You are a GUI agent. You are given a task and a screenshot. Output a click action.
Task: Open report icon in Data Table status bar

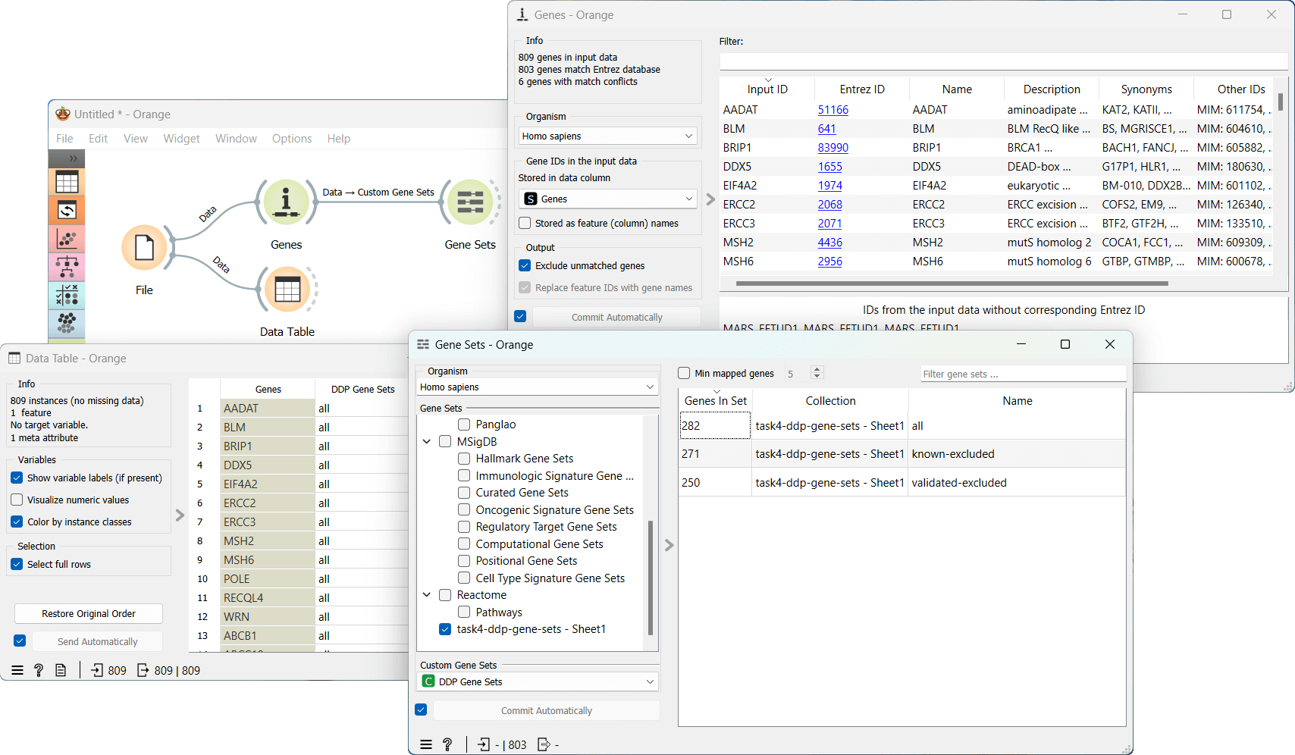coord(61,670)
